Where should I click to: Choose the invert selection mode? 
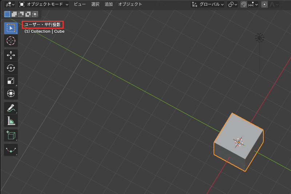(28, 14)
